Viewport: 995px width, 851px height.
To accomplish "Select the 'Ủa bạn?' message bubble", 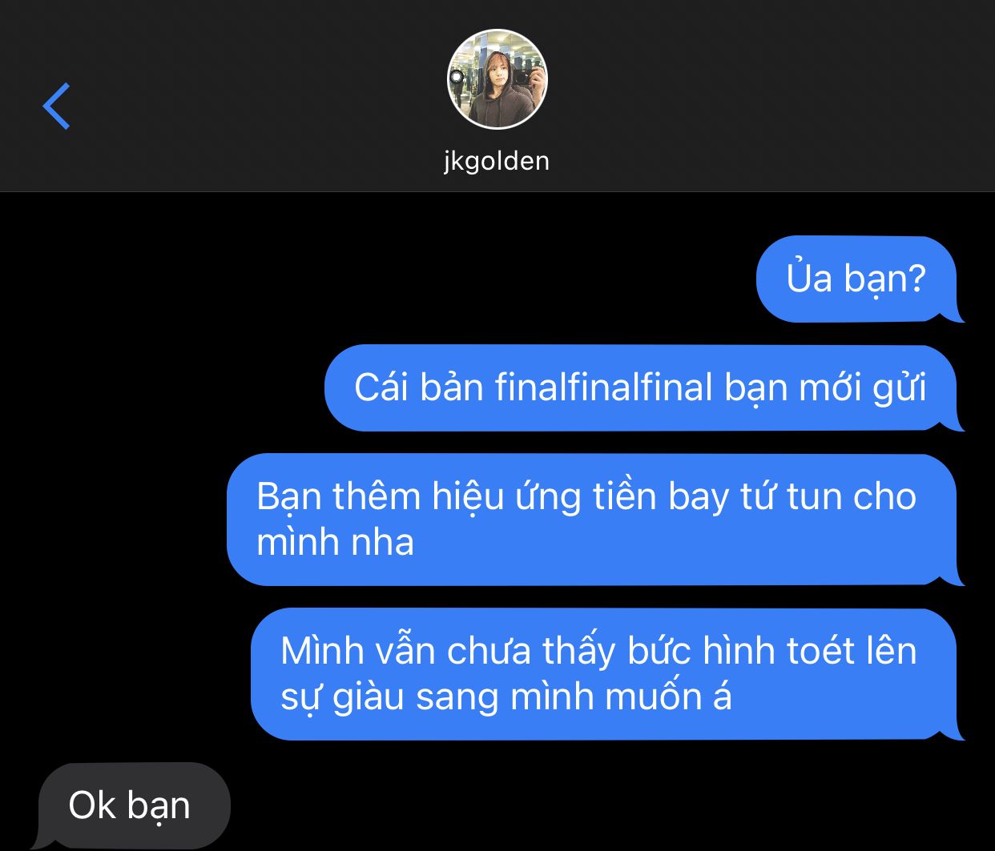I will click(859, 279).
